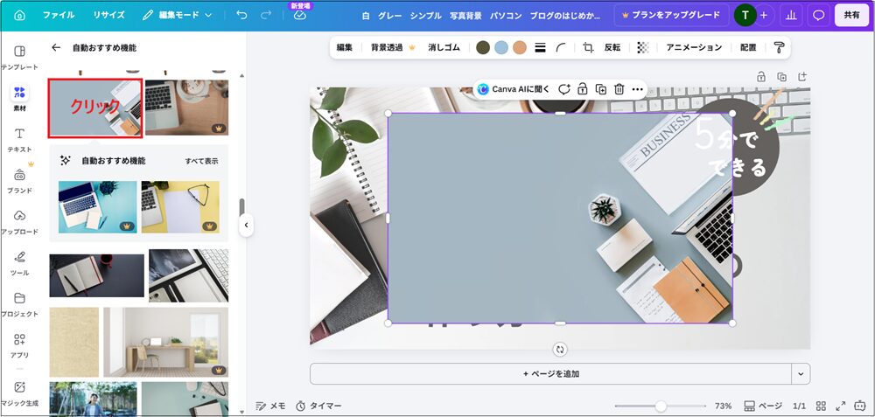Image resolution: width=875 pixels, height=417 pixels.
Task: Open マジック生成 sidebar tab
Action: [19, 393]
